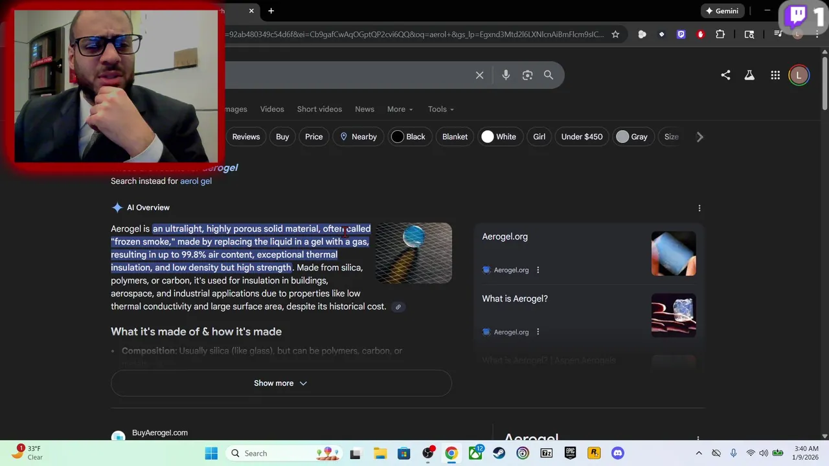The width and height of the screenshot is (829, 466).
Task: Open the Chrome Extensions puzzle icon
Action: [720, 34]
